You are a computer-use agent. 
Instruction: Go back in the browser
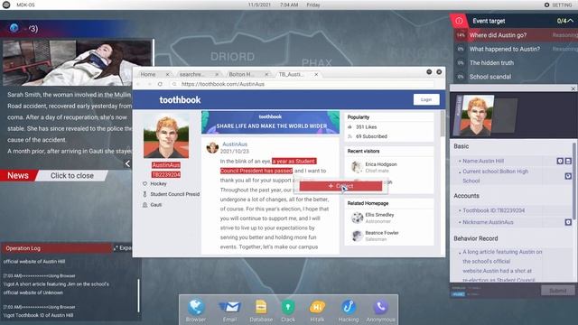click(138, 84)
